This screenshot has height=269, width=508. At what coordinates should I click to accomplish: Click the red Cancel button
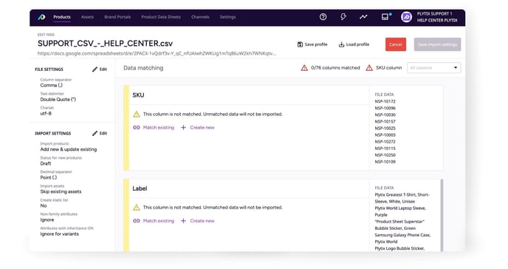coord(396,44)
